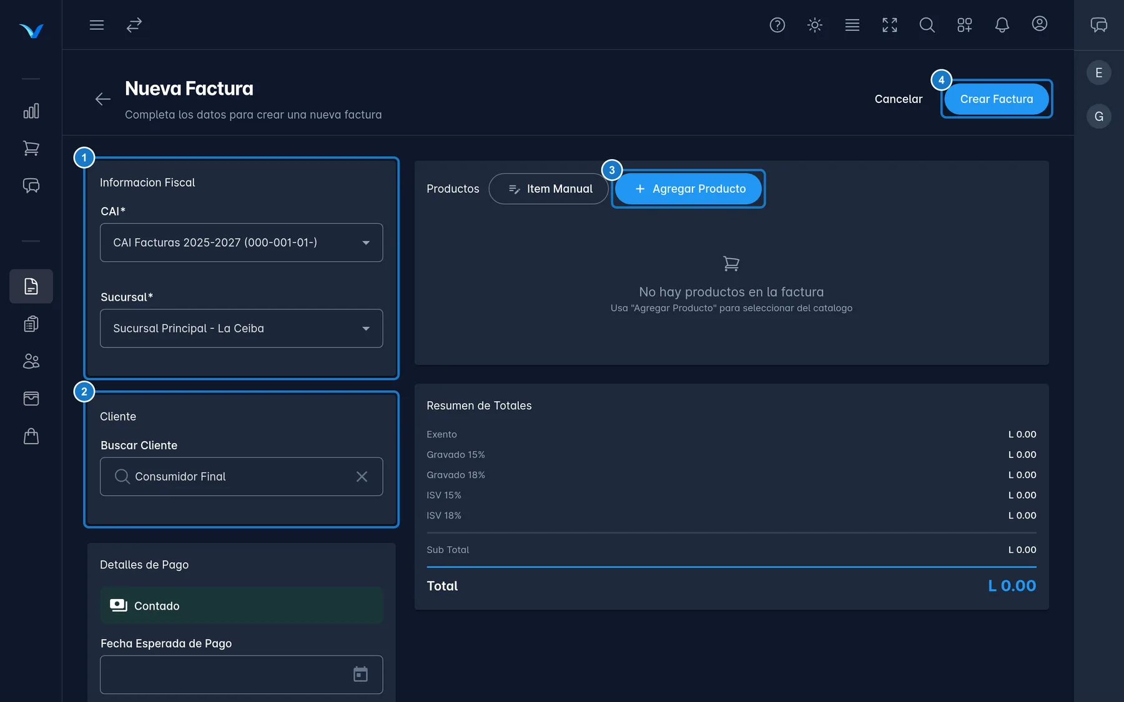Click the swap arrows icon in the top bar
The height and width of the screenshot is (702, 1124).
point(134,25)
